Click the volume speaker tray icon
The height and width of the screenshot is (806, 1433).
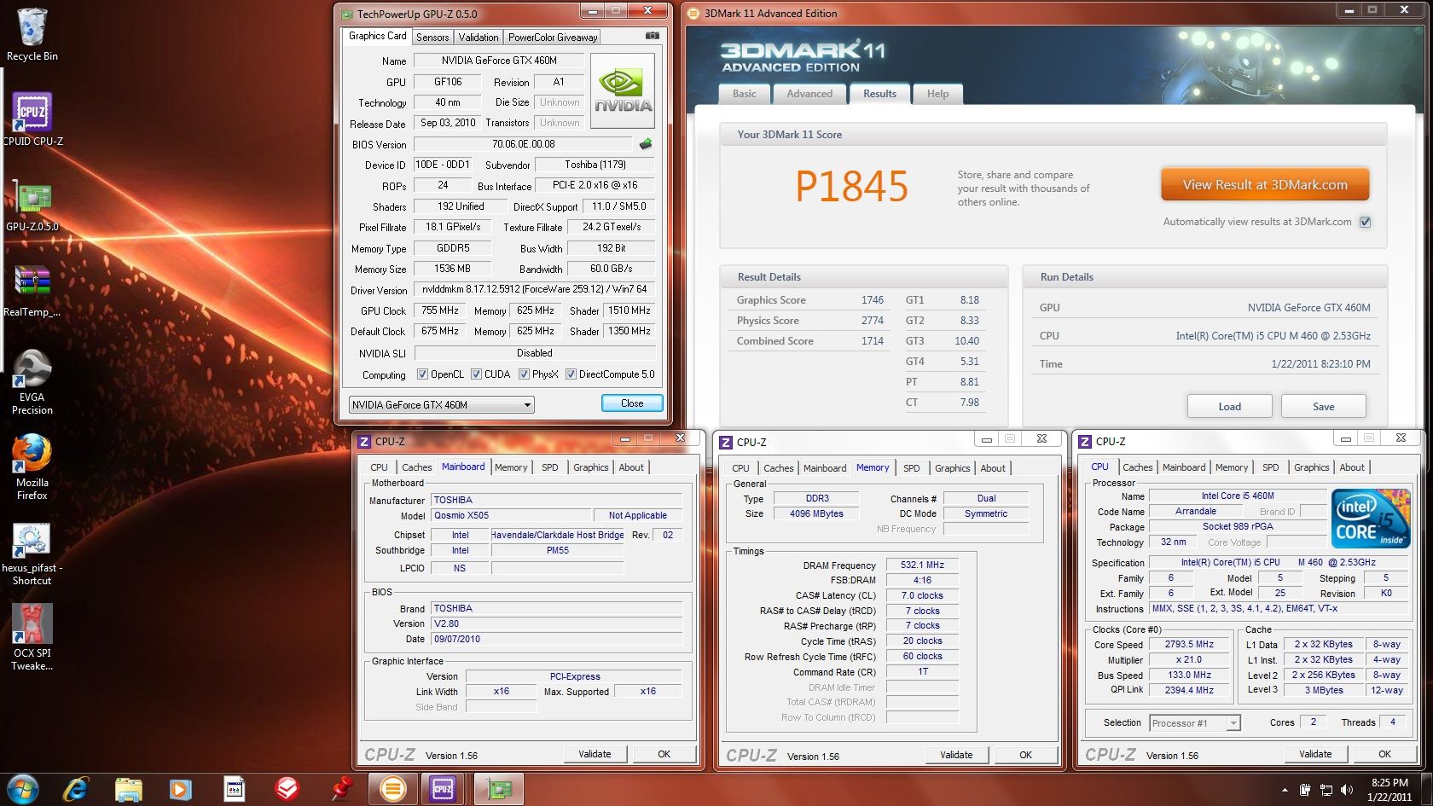pos(1347,790)
